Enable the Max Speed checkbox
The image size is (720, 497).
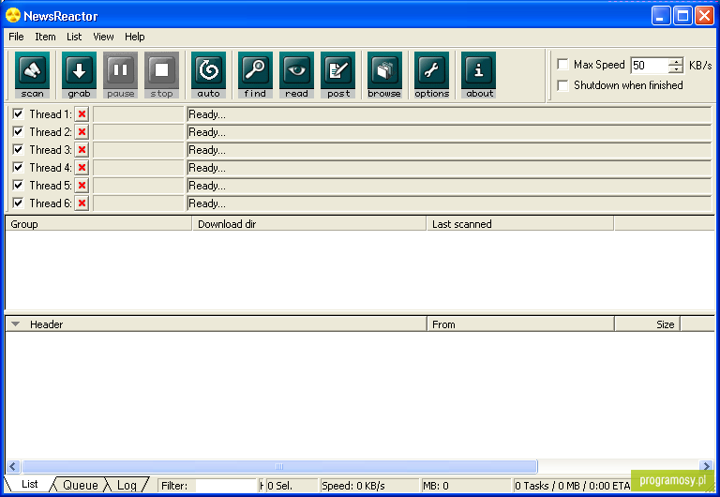[x=562, y=65]
